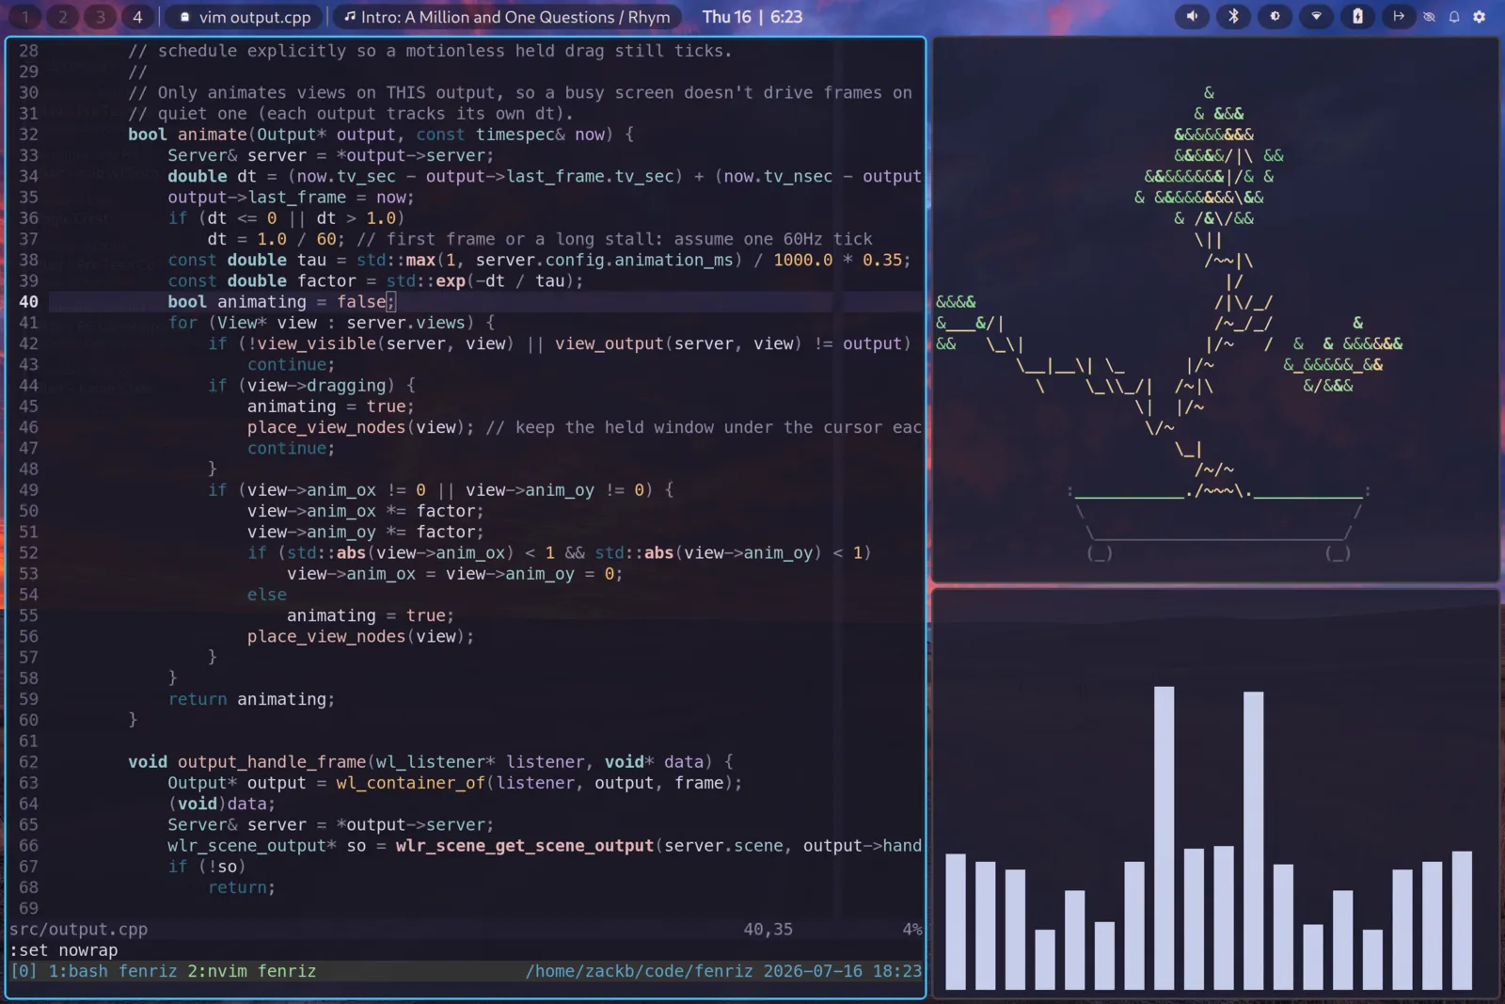
Task: Switch to workspace 1
Action: click(25, 17)
